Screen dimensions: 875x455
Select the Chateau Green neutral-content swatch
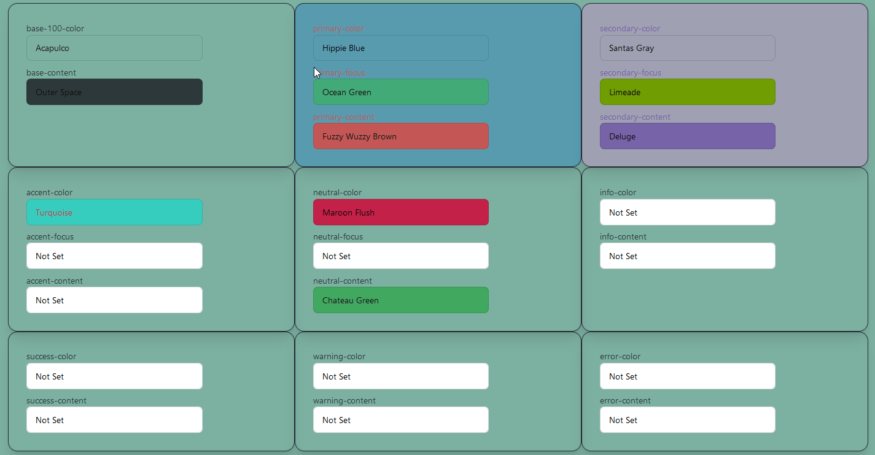[x=401, y=300]
